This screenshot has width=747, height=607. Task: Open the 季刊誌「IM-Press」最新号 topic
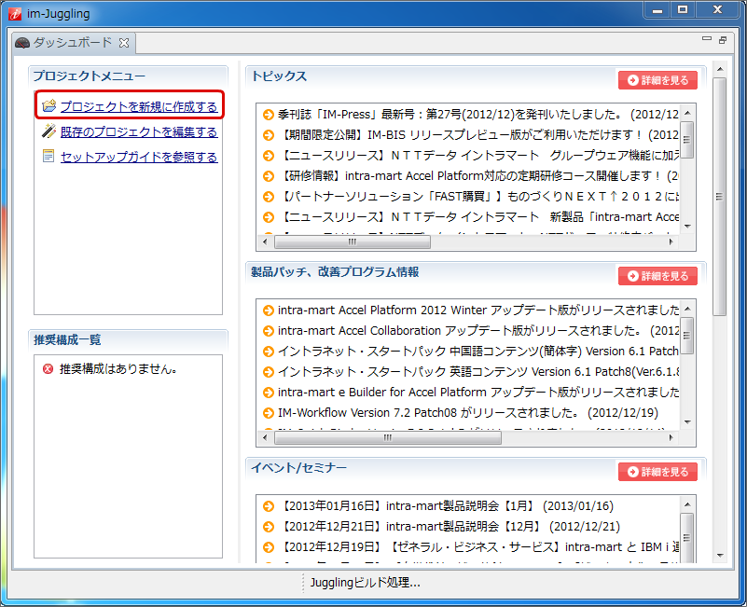tap(477, 115)
